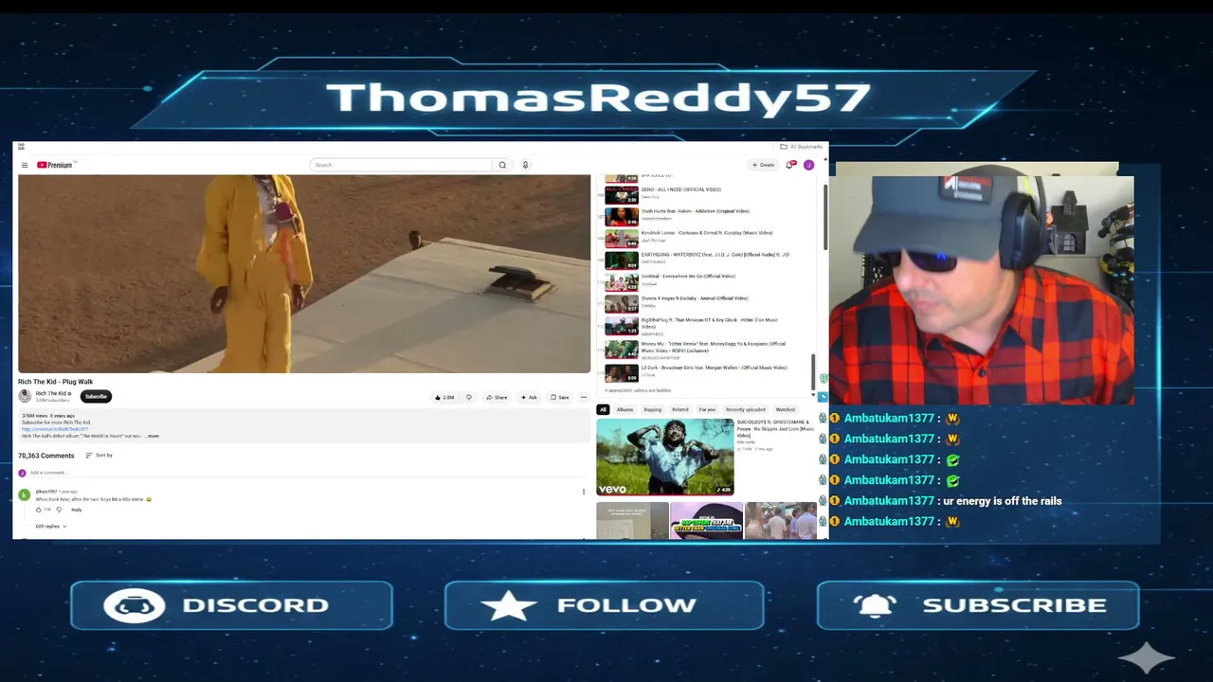
Task: Select the For you filter chip
Action: click(x=707, y=410)
